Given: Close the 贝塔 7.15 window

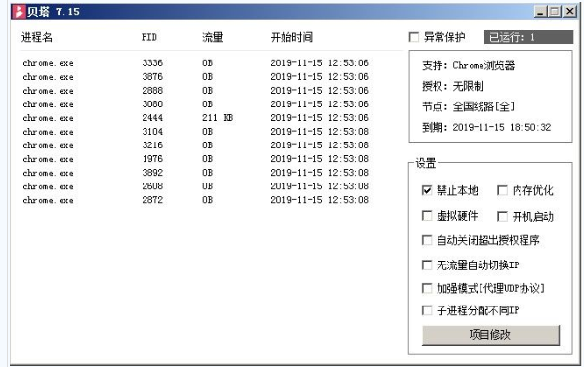Looking at the screenshot, I should click(x=570, y=12).
